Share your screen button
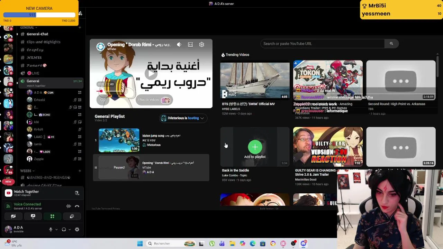The width and height of the screenshot is (443, 249). point(33,216)
